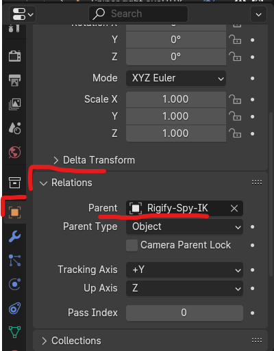274x351 pixels.
Task: Open the Output properties tab
Action: (x=15, y=80)
